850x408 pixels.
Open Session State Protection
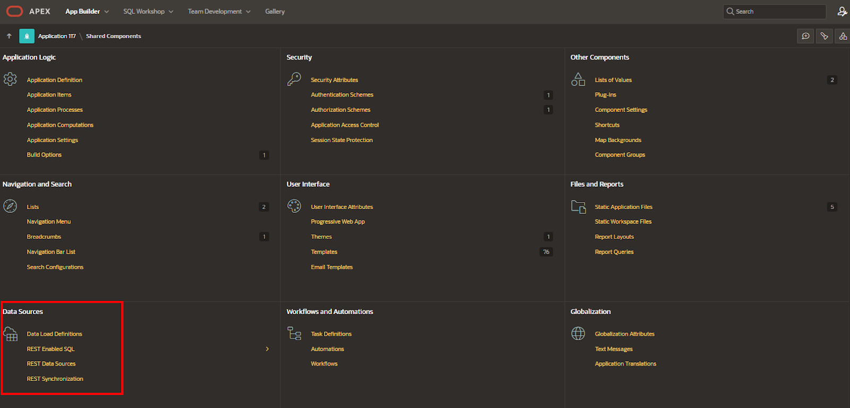[x=342, y=140]
